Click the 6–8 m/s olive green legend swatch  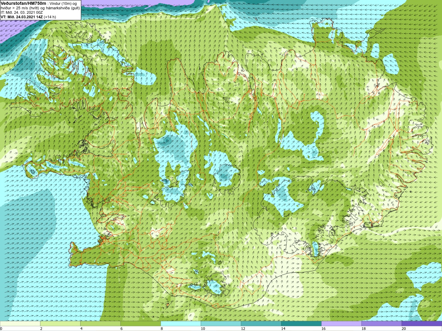pyautogui.click(x=141, y=324)
